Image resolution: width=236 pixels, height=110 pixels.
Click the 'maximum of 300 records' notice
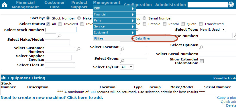[x=131, y=92]
